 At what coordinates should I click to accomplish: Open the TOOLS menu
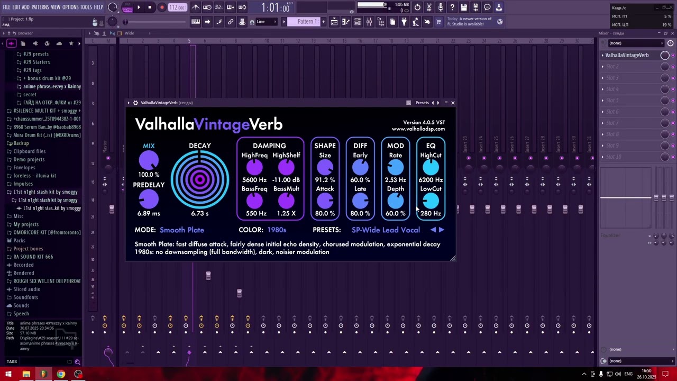pyautogui.click(x=86, y=7)
